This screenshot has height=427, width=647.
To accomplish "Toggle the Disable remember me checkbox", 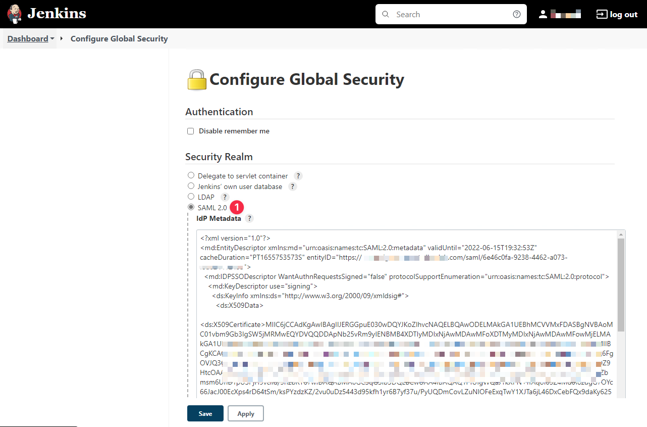I will (191, 131).
